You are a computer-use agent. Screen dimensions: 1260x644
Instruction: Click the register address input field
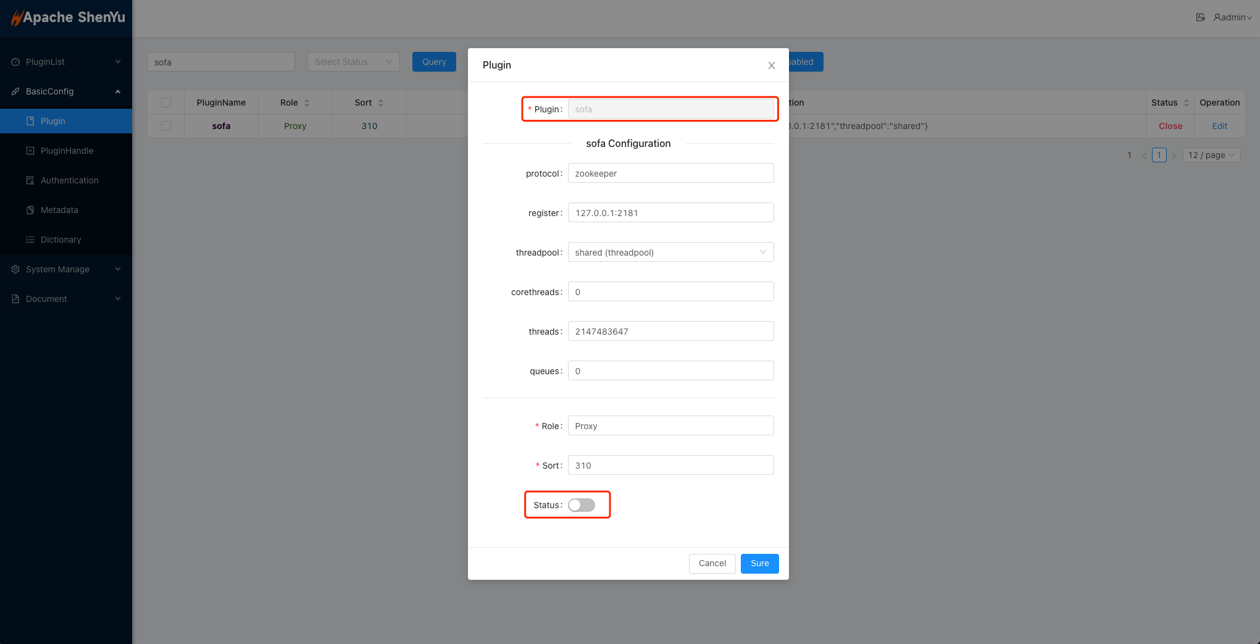[670, 212]
